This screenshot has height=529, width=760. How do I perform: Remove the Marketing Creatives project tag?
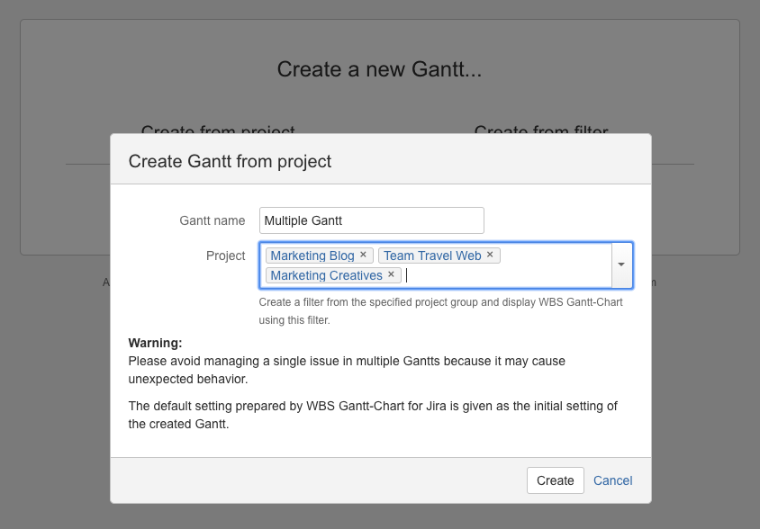point(391,274)
